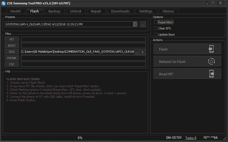Click the window resize grip
This screenshot has width=228, height=142.
point(225,138)
